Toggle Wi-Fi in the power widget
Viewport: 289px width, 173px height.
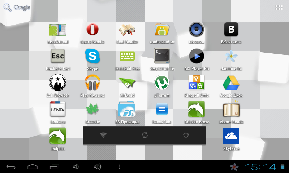(x=103, y=135)
